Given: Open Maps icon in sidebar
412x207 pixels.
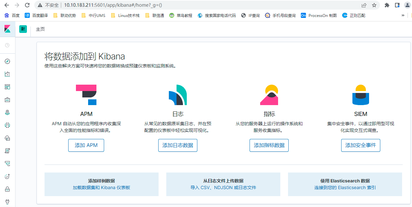Looking at the screenshot, I should [7, 112].
